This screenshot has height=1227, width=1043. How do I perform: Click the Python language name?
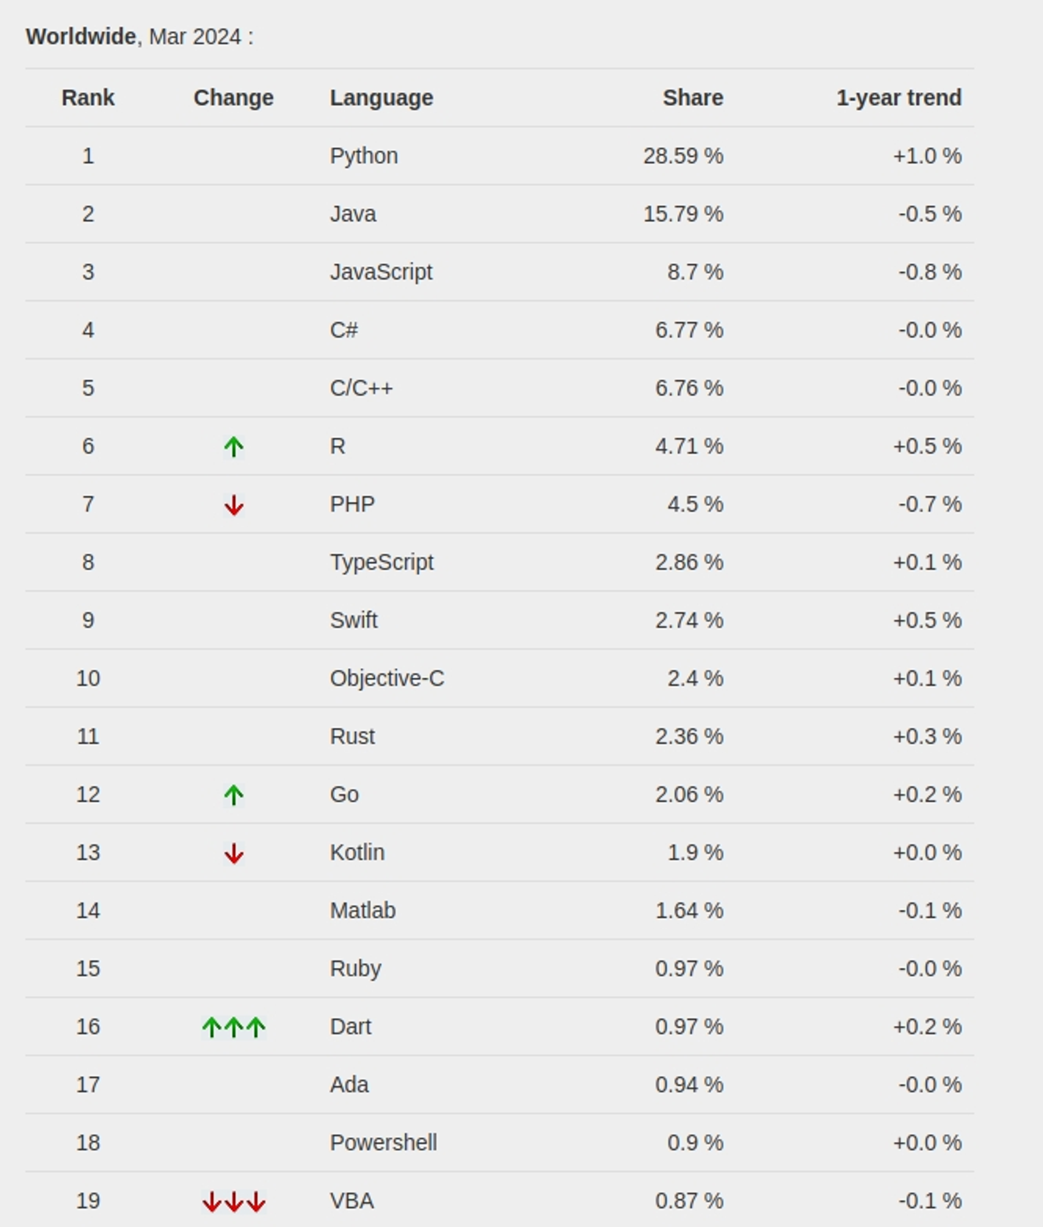tap(363, 156)
